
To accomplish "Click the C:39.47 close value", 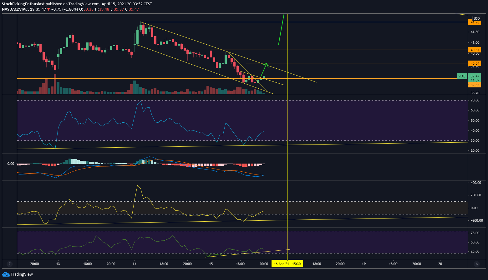I will tap(132, 9).
